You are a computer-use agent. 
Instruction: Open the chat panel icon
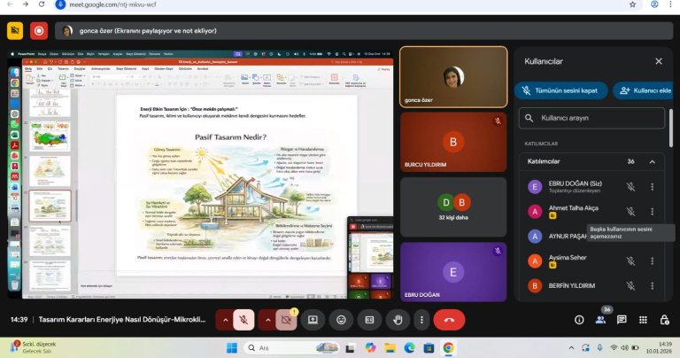pyautogui.click(x=622, y=320)
